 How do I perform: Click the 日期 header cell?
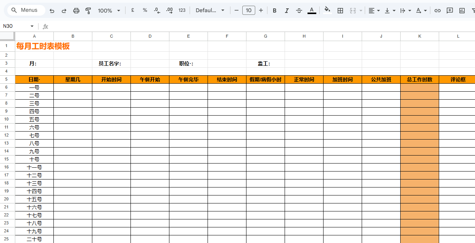[x=34, y=79]
